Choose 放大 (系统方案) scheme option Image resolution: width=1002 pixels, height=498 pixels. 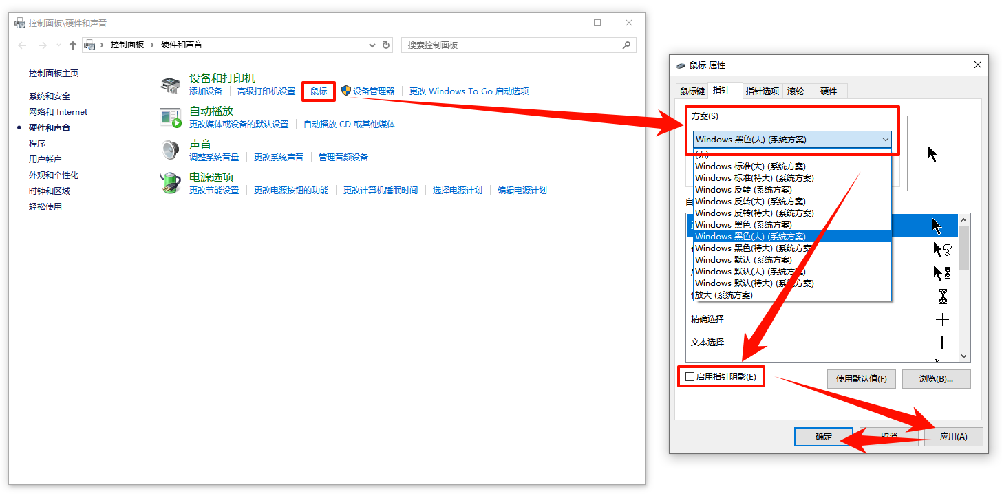tap(792, 294)
